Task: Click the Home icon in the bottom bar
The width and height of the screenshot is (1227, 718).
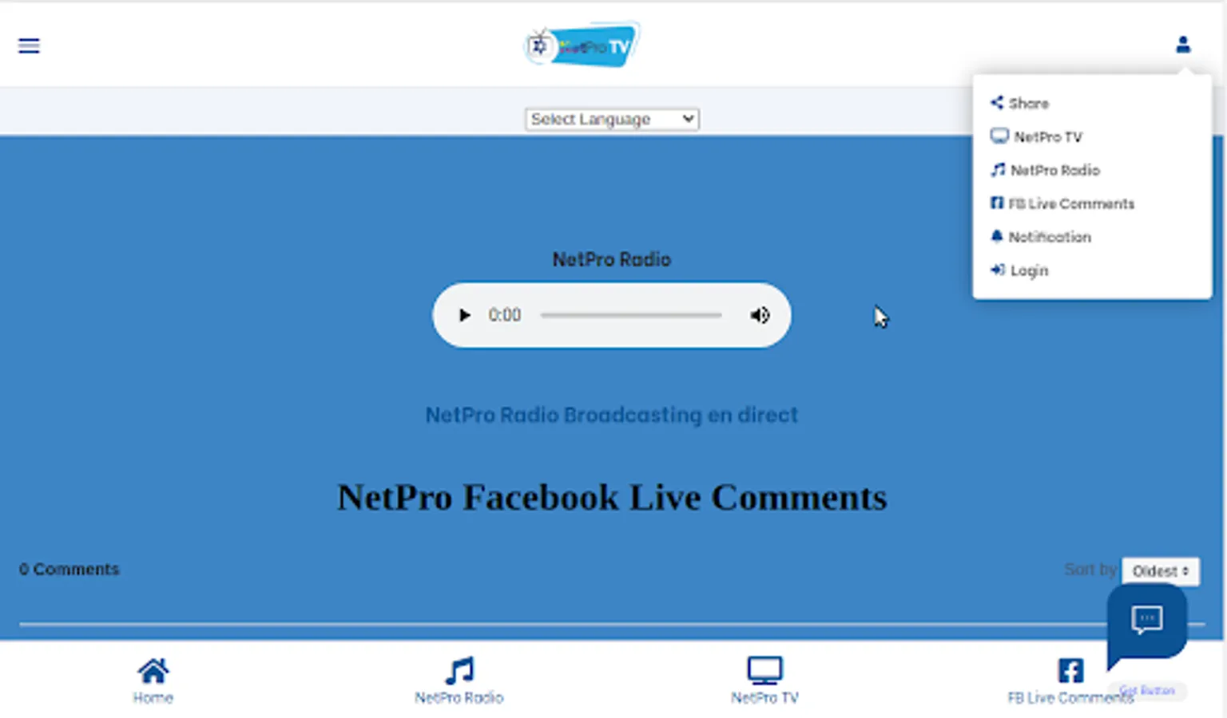Action: pyautogui.click(x=153, y=671)
